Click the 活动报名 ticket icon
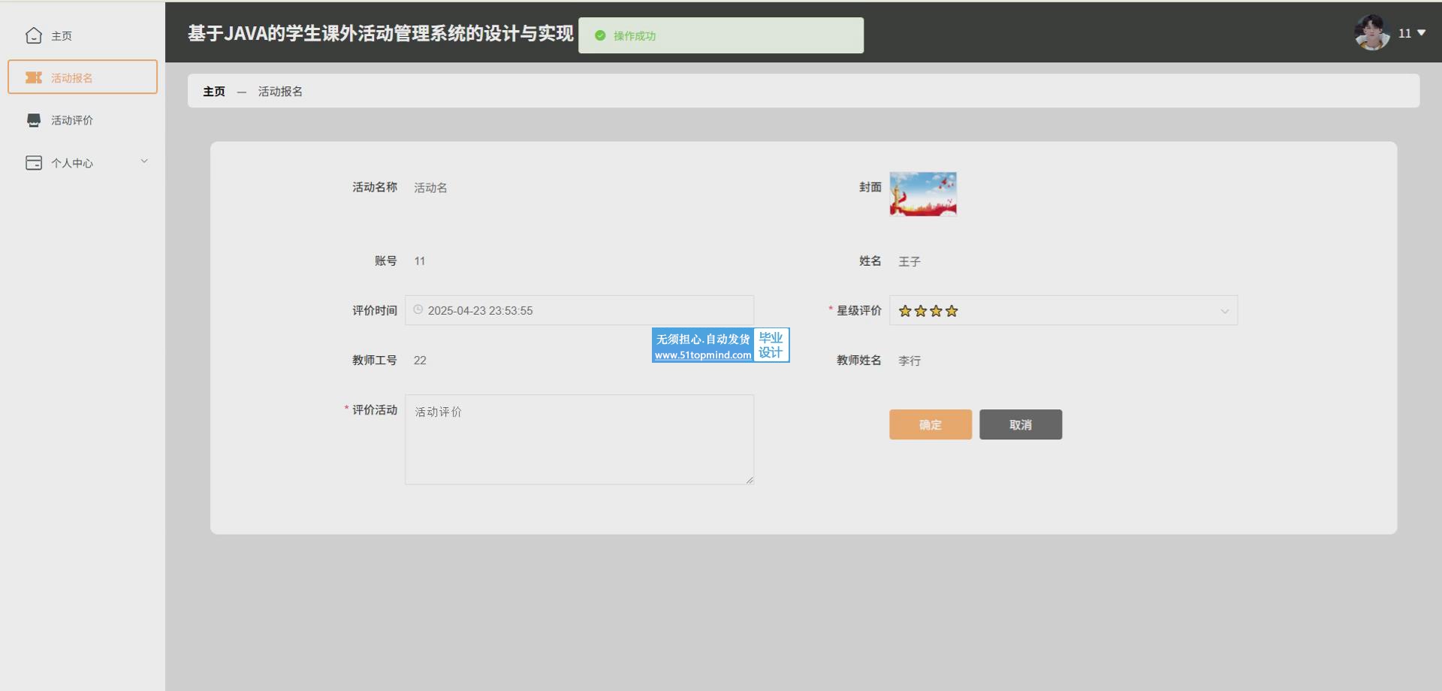 [x=34, y=77]
